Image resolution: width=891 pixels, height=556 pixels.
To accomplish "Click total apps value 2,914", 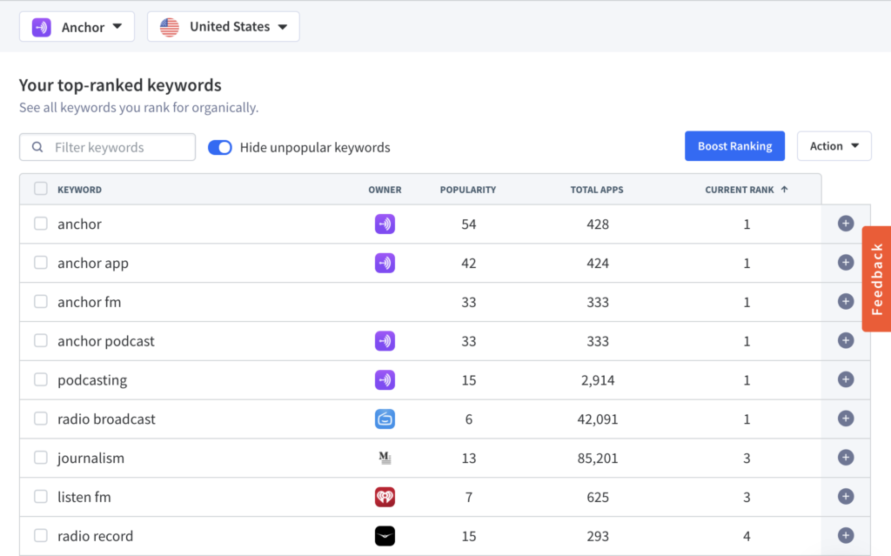I will (x=597, y=380).
